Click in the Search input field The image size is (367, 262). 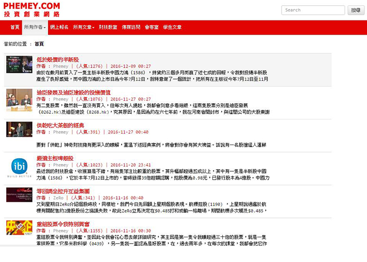click(312, 10)
